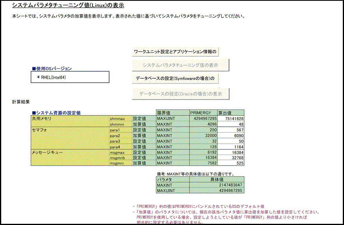Select calculated value 567 for para1

(231, 130)
